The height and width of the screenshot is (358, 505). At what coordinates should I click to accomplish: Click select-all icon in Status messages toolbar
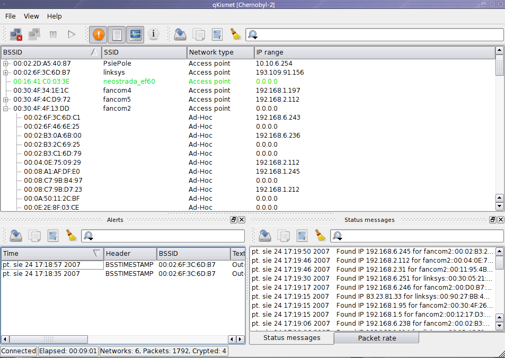pos(302,236)
